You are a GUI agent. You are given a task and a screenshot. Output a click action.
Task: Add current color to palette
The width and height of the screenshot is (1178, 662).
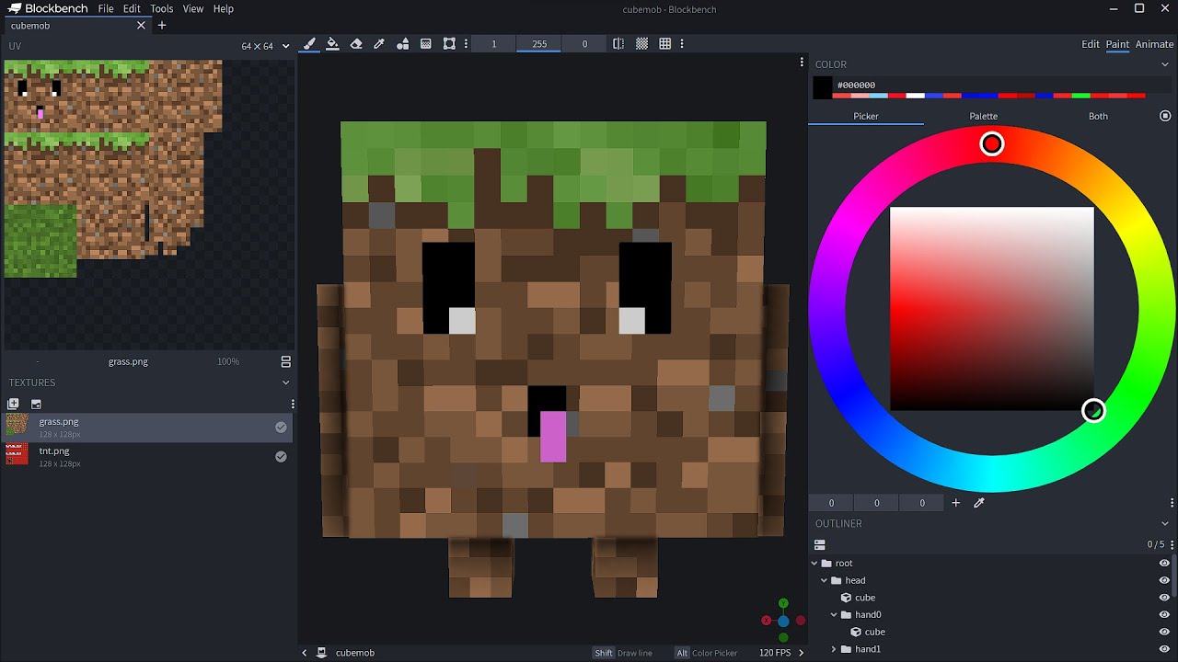pyautogui.click(x=955, y=503)
